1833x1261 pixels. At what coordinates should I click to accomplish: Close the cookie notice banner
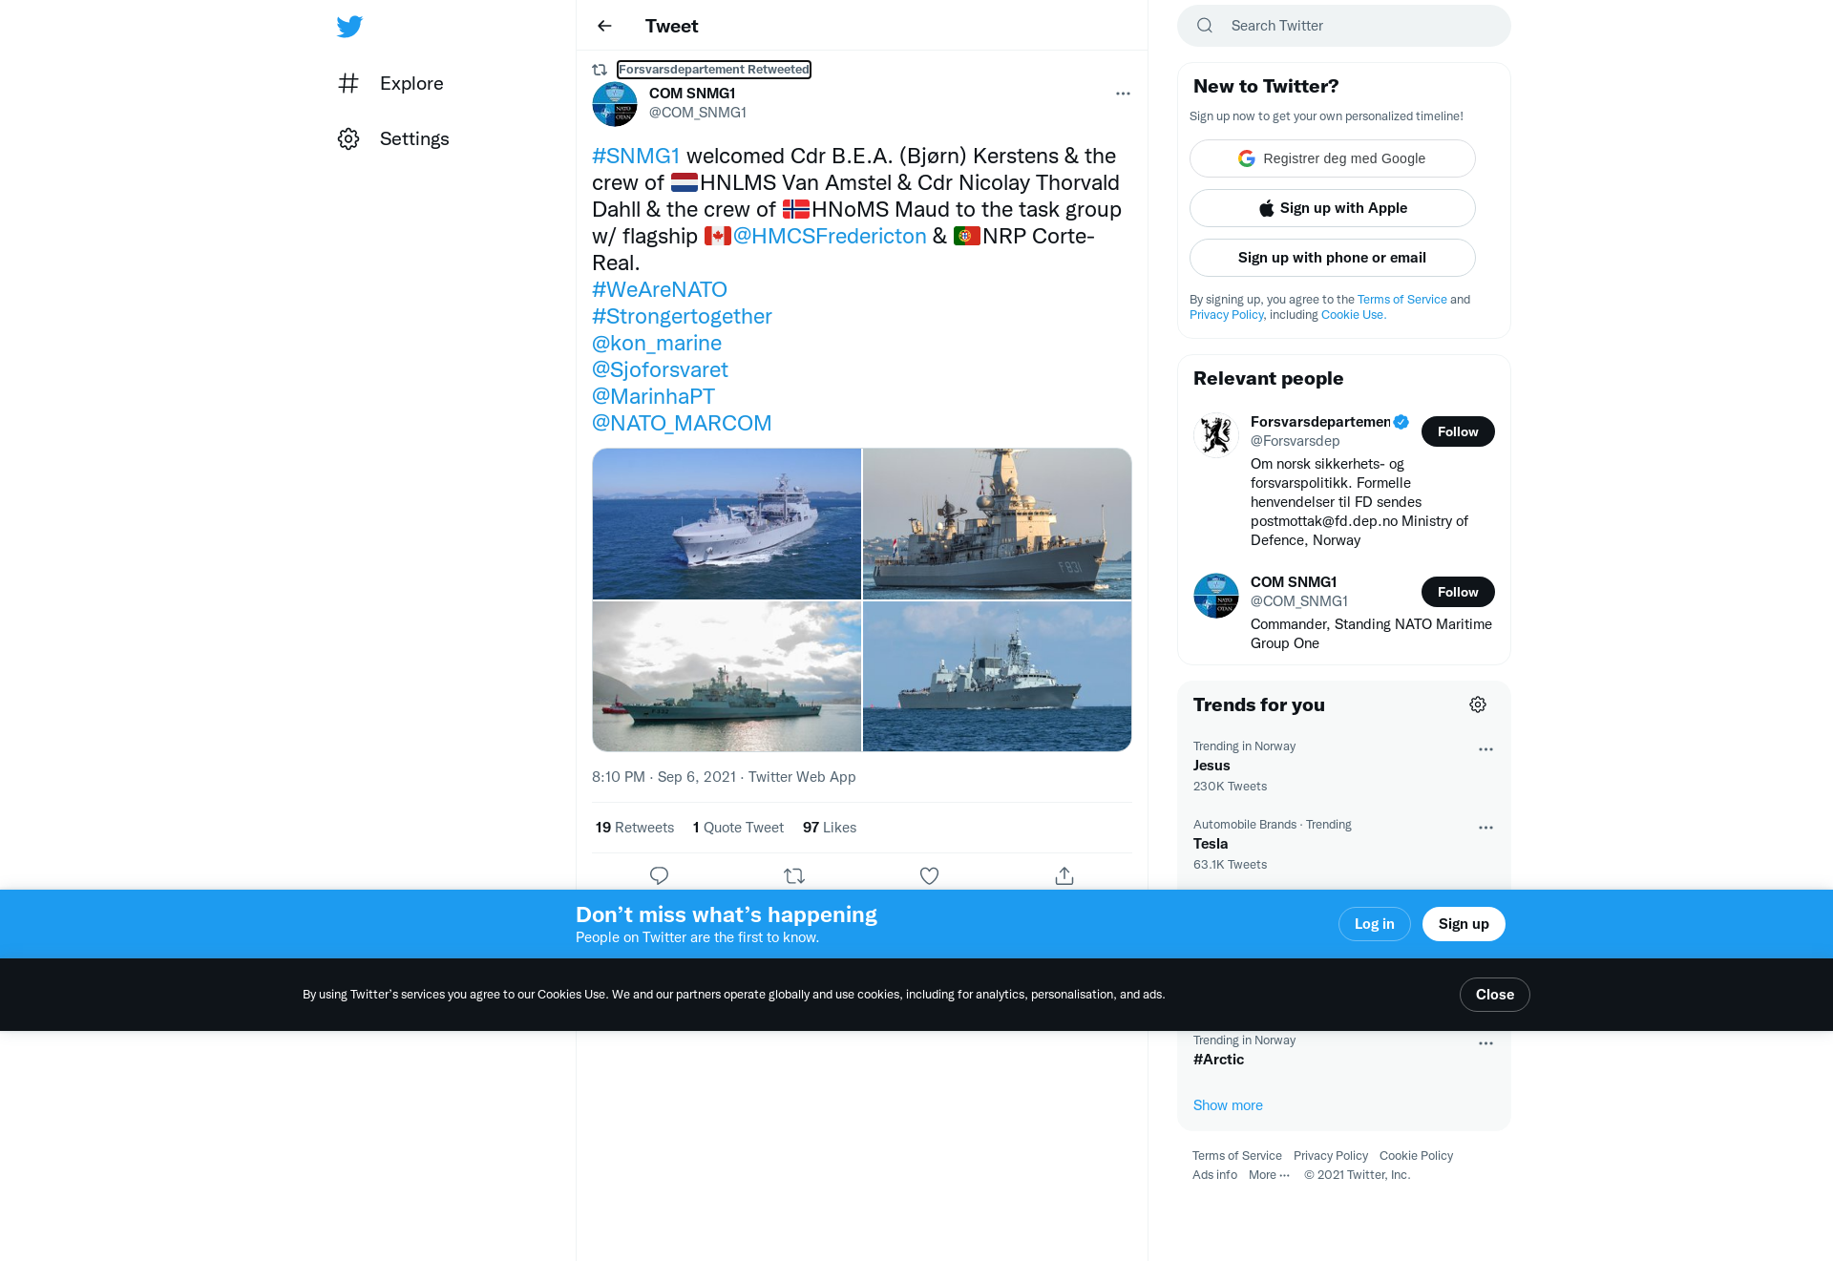click(1495, 995)
